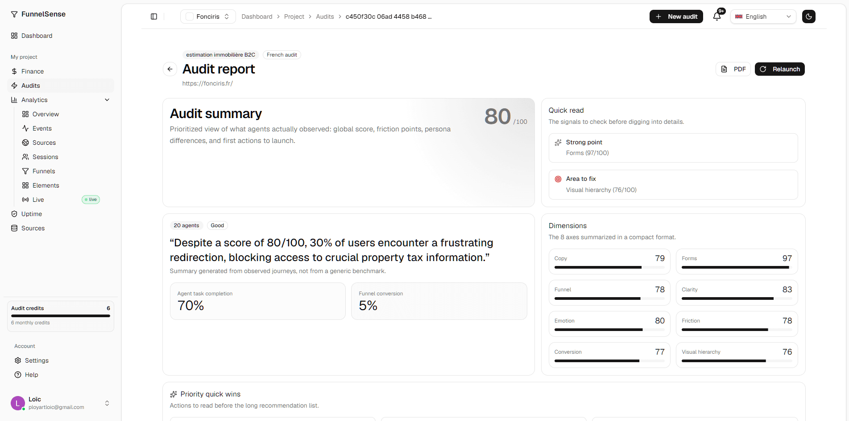Click the Agent task completion card
849x421 pixels.
tap(258, 301)
